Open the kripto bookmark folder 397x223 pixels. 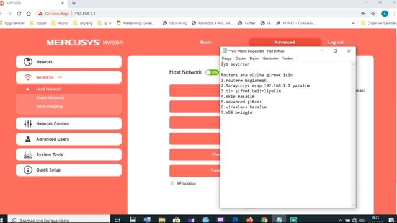[x=60, y=23]
